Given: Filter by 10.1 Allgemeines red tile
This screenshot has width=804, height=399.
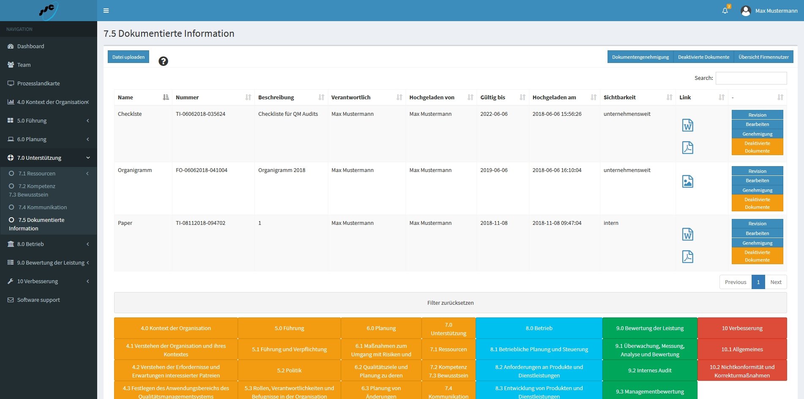Looking at the screenshot, I should 742,349.
